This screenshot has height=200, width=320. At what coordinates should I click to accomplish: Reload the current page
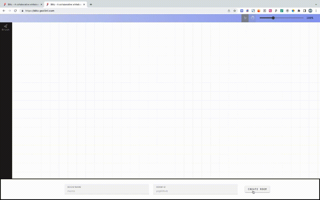point(15,11)
